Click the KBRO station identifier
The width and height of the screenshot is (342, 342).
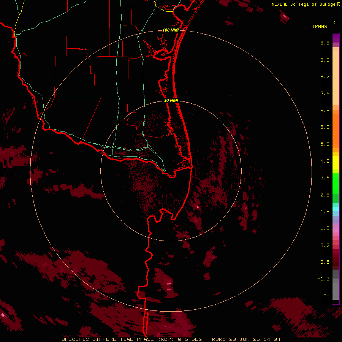[x=219, y=339]
